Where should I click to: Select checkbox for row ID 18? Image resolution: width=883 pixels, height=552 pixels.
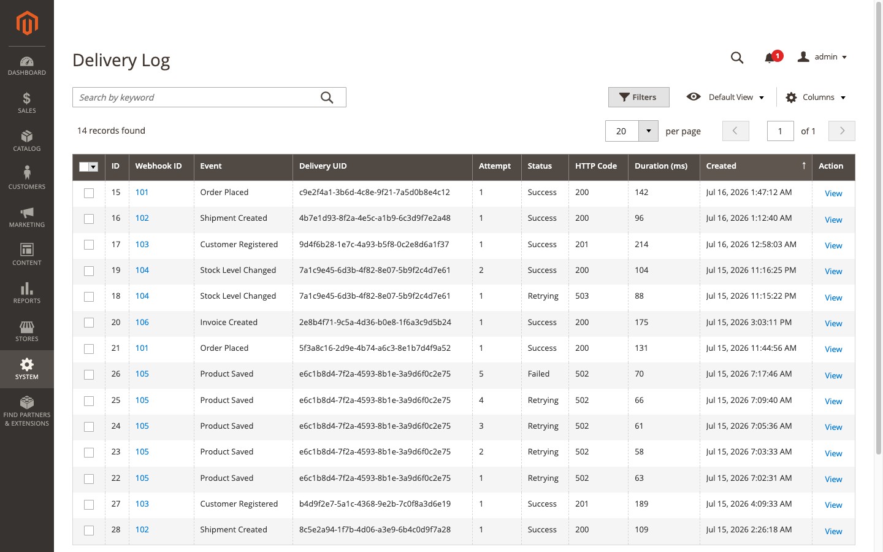tap(89, 296)
